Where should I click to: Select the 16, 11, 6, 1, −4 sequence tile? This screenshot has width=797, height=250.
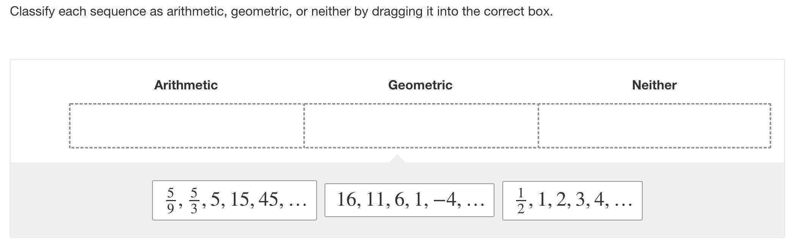409,200
